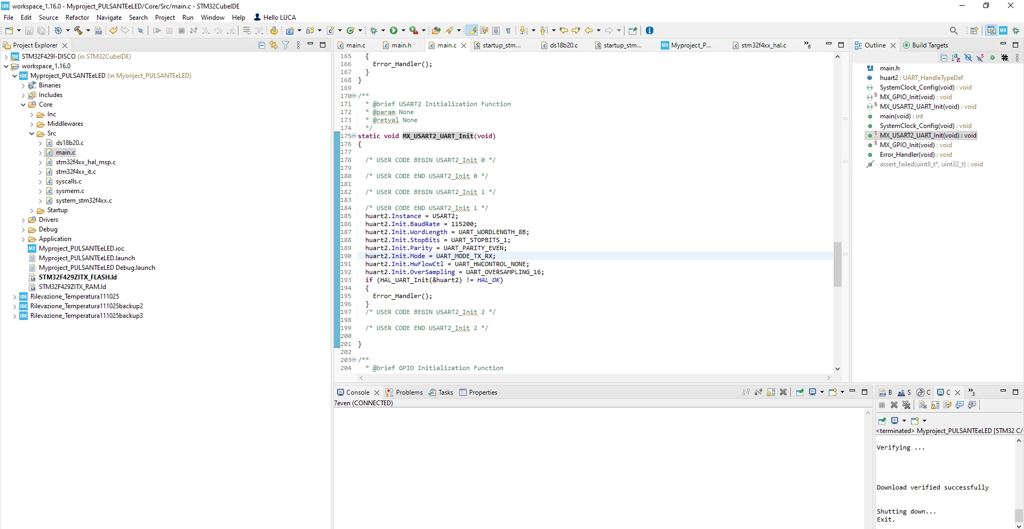Click the green Run play icon
Image resolution: width=1024 pixels, height=529 pixels.
pos(394,30)
